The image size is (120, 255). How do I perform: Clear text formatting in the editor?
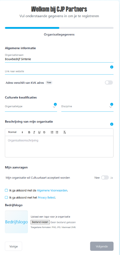[x=65, y=132]
